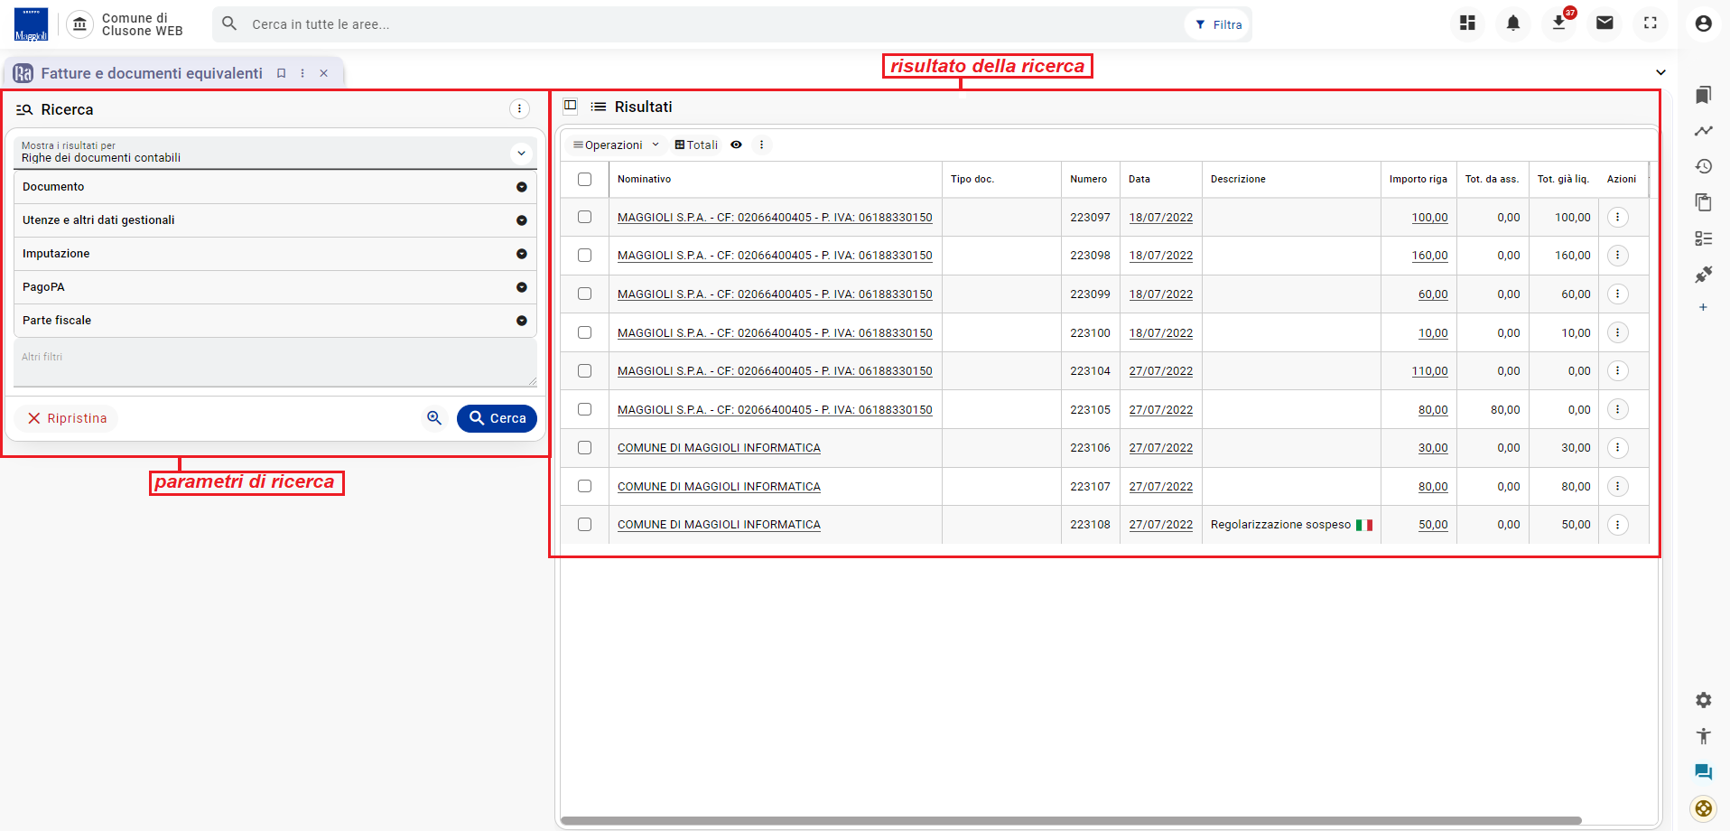
Task: Sort by the Importo riga column header
Action: [1418, 179]
